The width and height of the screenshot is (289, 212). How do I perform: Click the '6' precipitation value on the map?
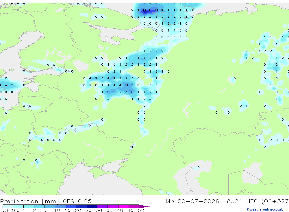[138, 10]
